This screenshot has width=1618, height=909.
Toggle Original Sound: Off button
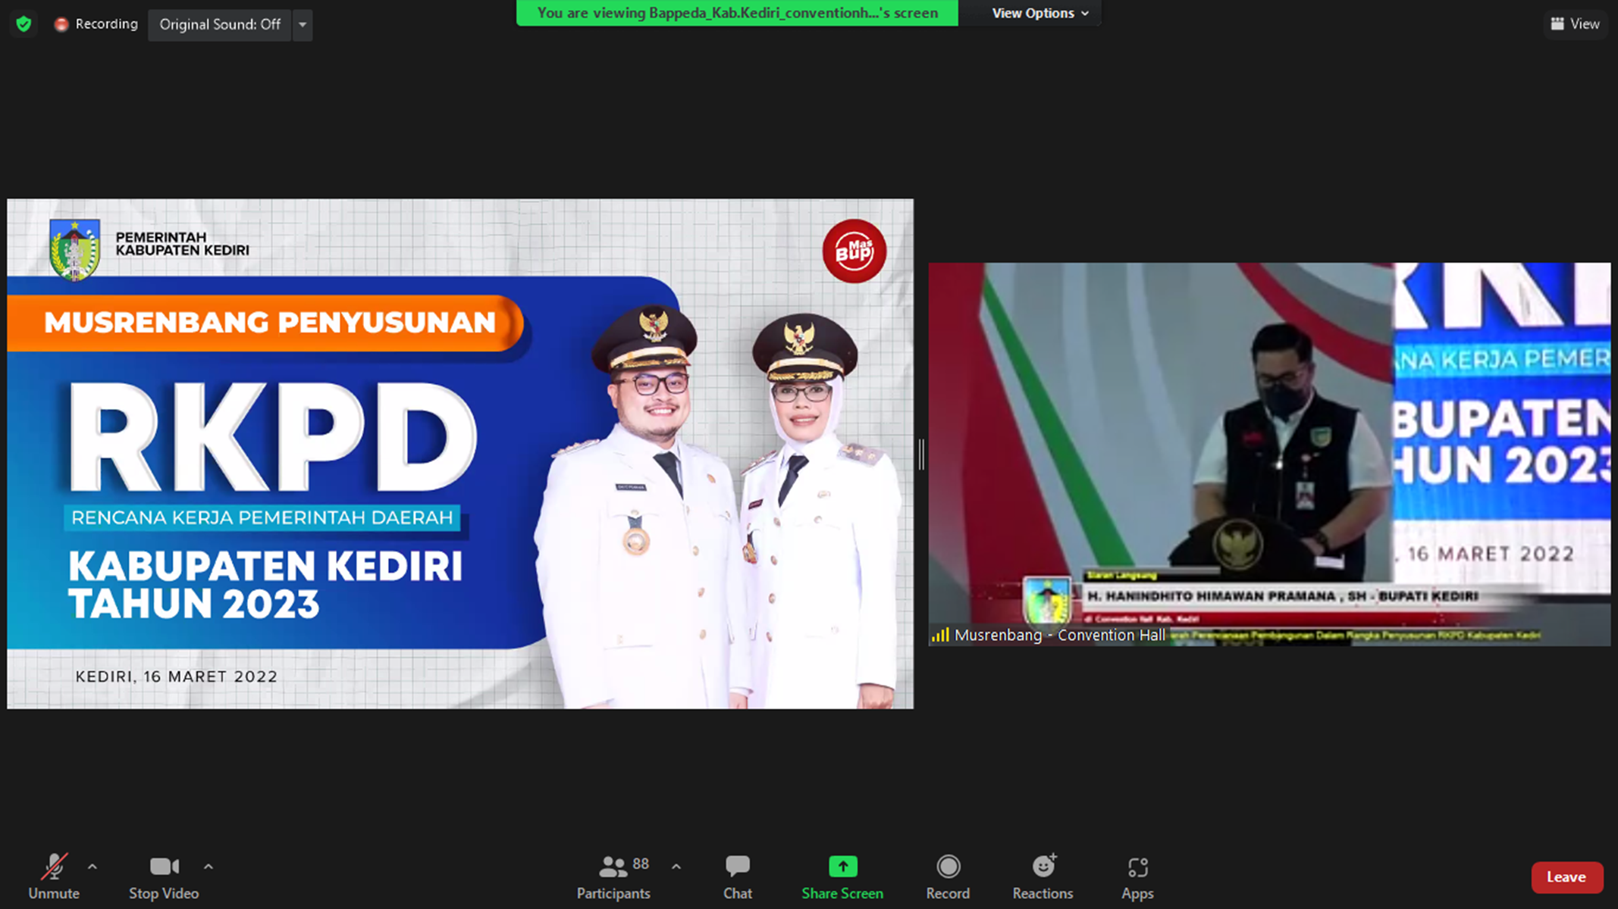click(219, 24)
